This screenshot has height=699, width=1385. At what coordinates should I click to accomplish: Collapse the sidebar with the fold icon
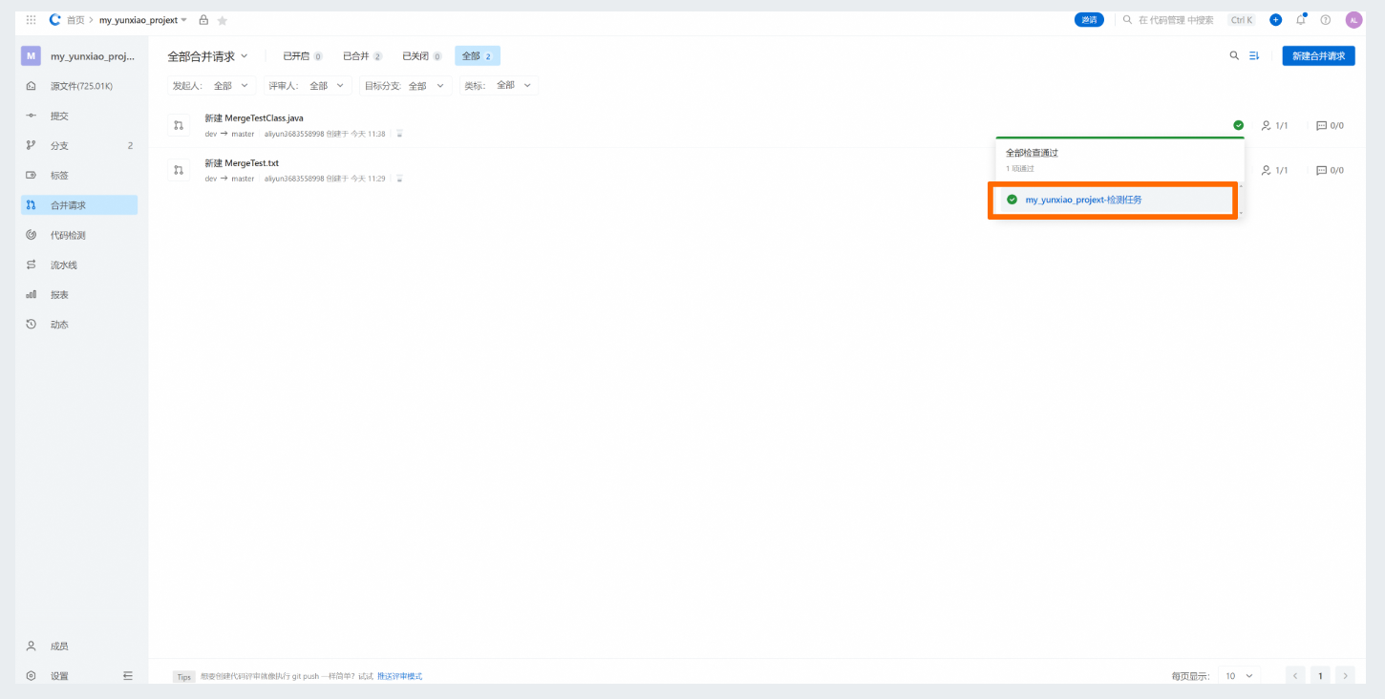click(128, 675)
